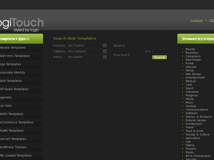Browse the Flowers category
Screen dimensions: 214x160
(191, 149)
